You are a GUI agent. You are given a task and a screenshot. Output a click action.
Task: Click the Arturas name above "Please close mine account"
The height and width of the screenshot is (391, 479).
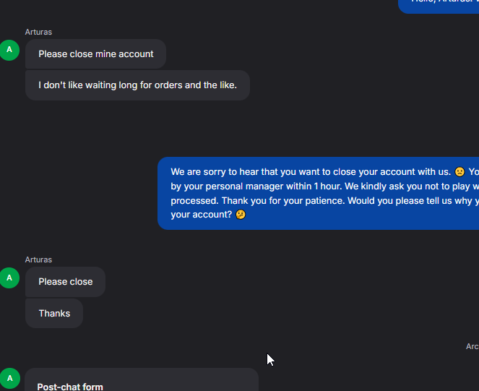[38, 32]
